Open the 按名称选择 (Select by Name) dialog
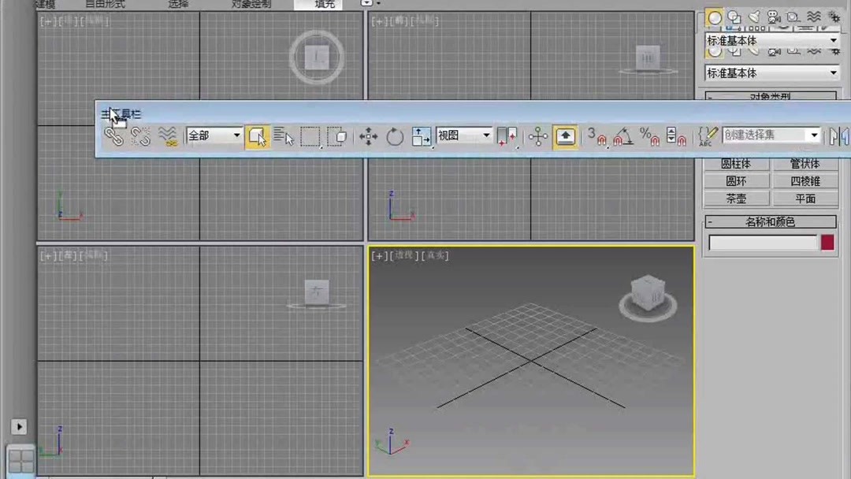The width and height of the screenshot is (851, 479). (284, 136)
